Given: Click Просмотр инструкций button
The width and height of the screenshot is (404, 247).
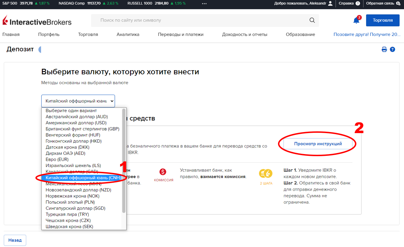Looking at the screenshot, I should (318, 144).
